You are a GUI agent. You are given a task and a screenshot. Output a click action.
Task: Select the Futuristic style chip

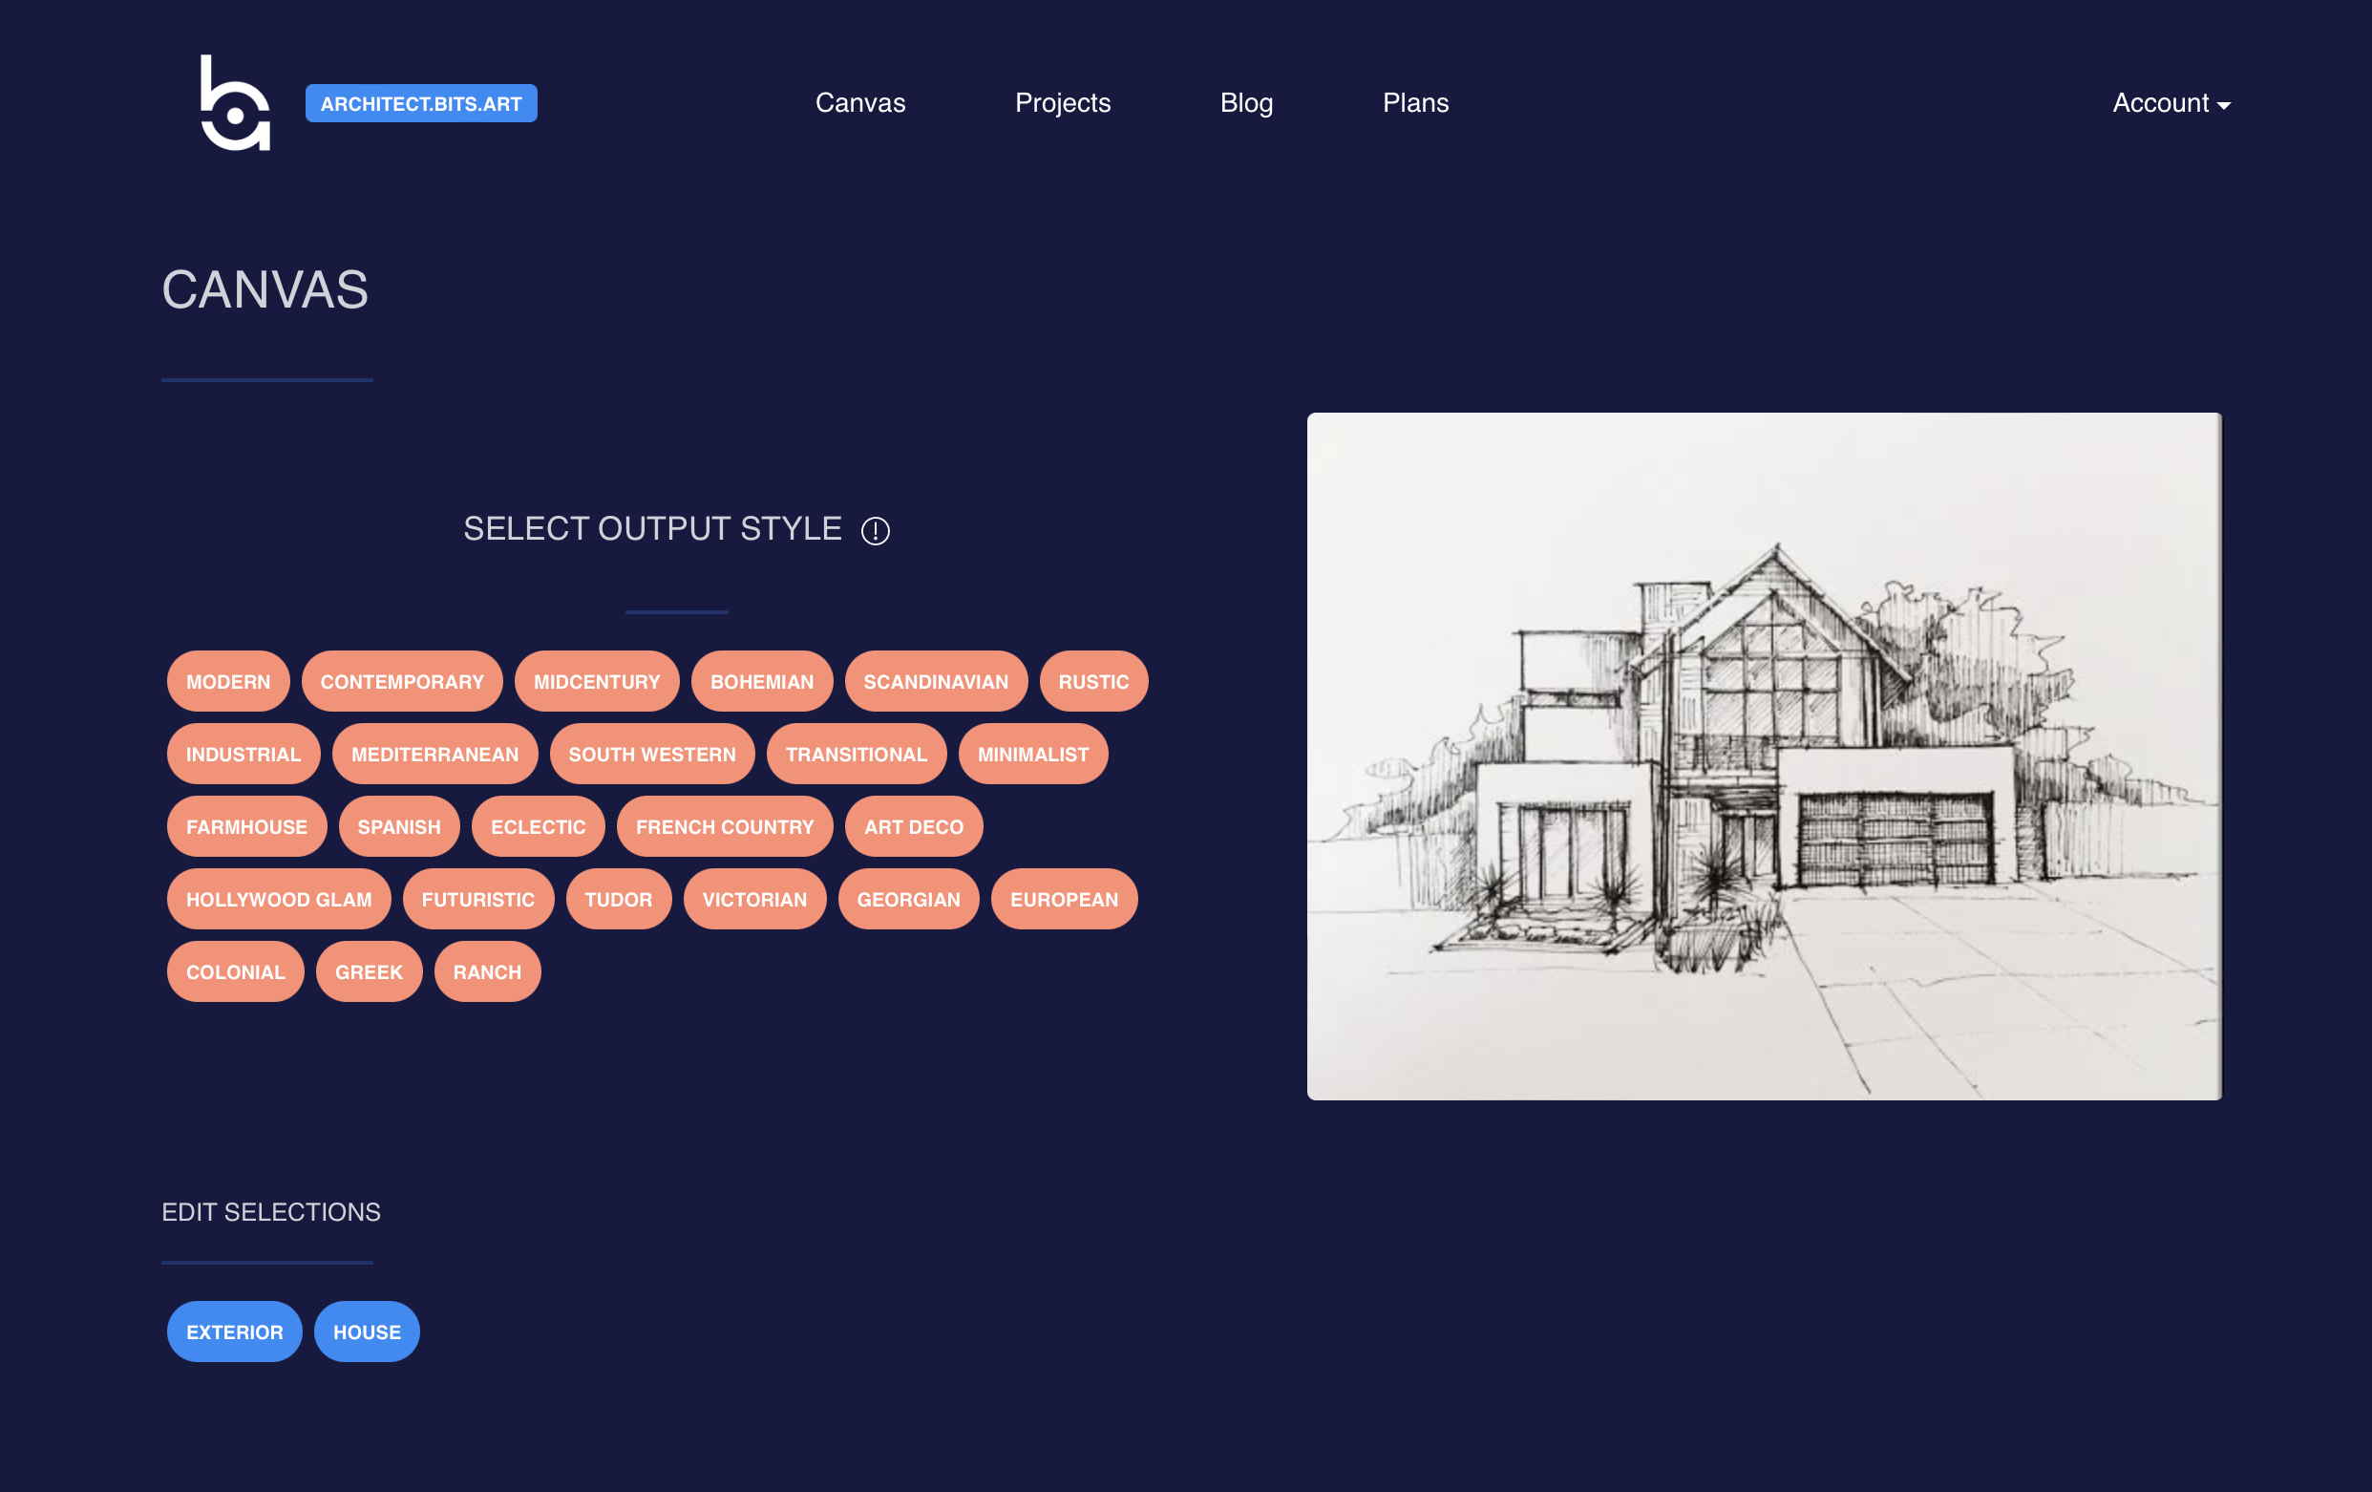pos(477,900)
